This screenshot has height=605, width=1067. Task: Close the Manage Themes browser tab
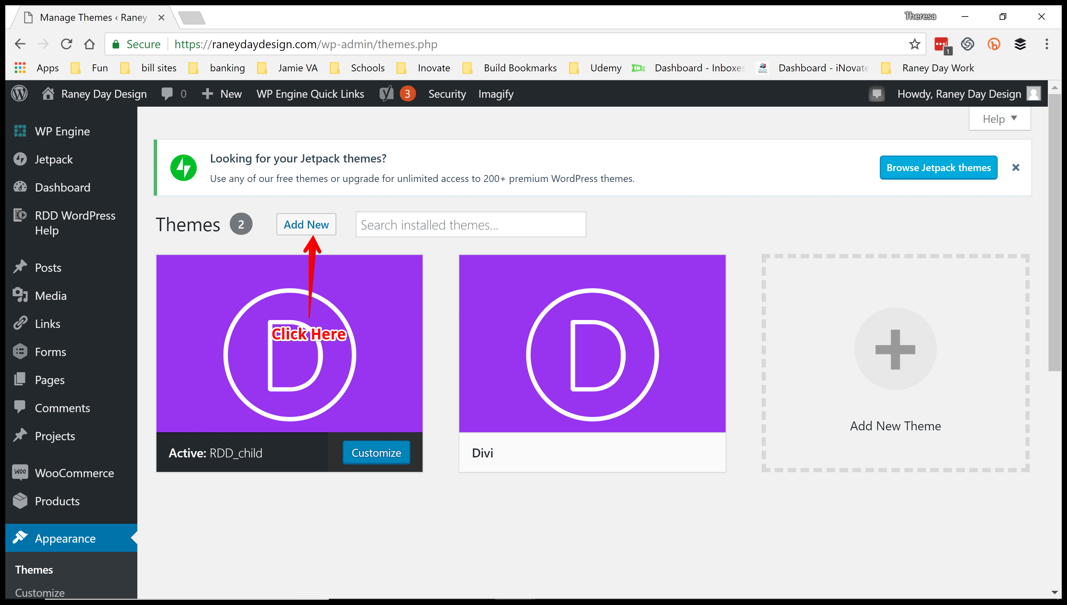[x=161, y=18]
